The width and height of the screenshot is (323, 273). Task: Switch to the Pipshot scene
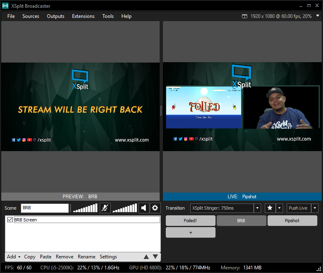pyautogui.click(x=292, y=221)
